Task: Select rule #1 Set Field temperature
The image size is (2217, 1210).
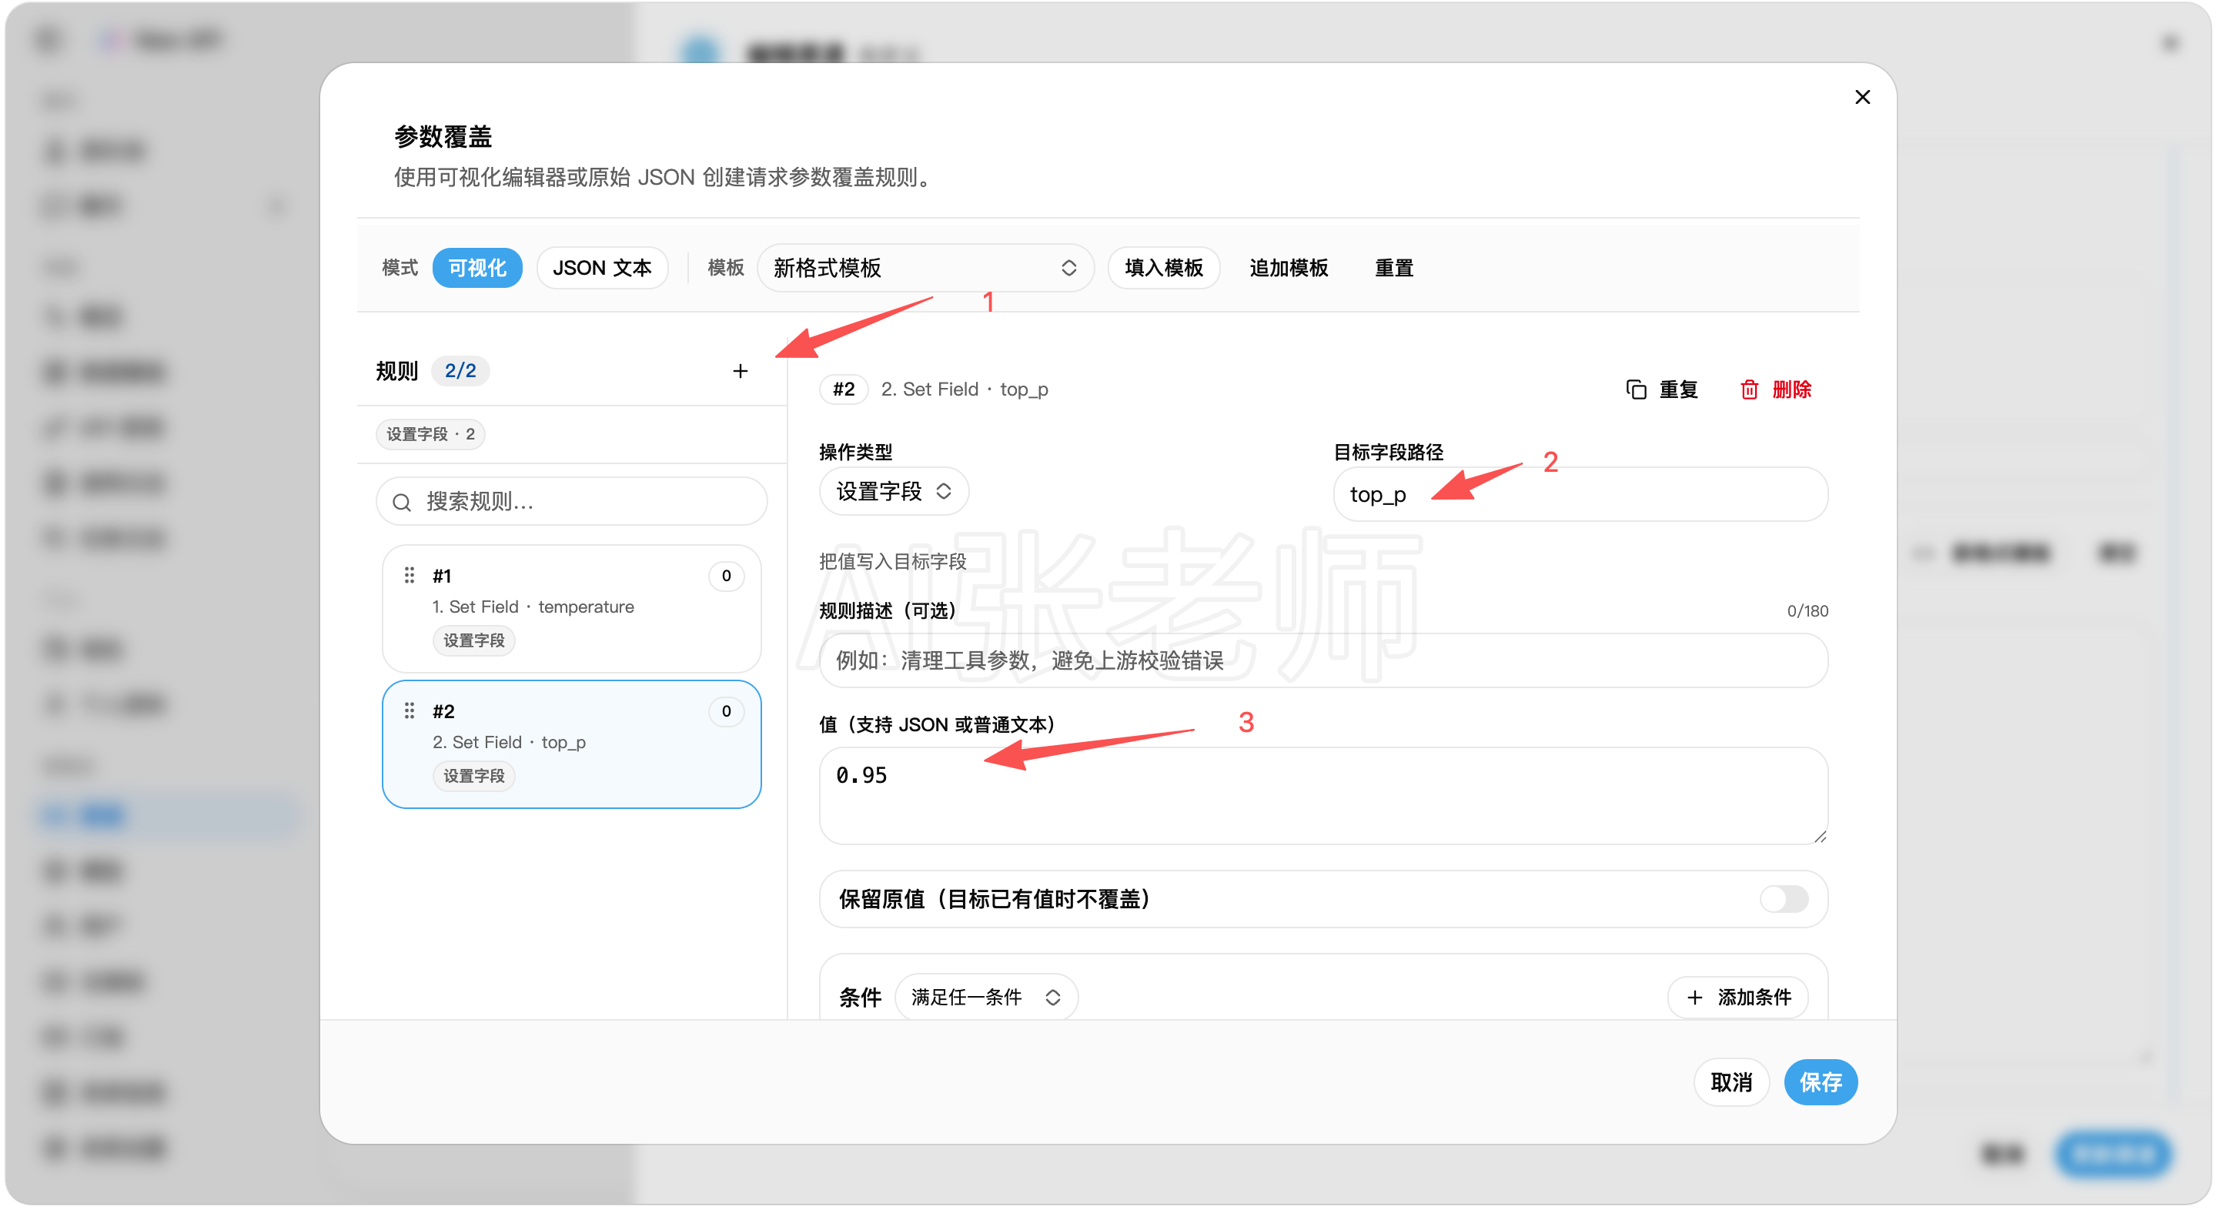Action: pos(571,608)
